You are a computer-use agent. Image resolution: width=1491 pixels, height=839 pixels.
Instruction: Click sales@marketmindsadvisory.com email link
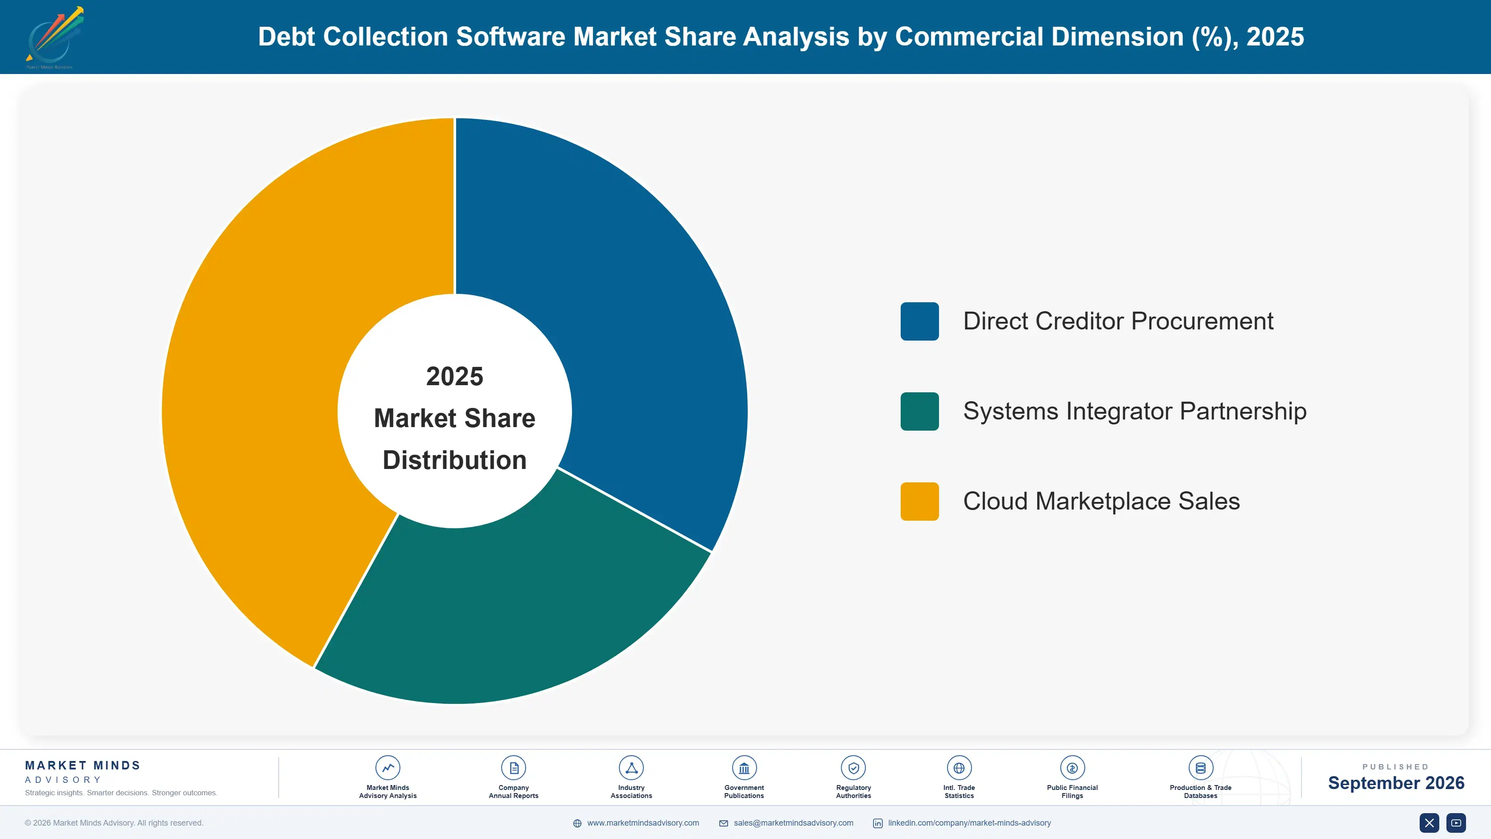coord(794,823)
